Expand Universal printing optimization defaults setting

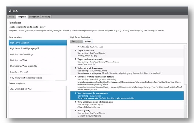76,77
